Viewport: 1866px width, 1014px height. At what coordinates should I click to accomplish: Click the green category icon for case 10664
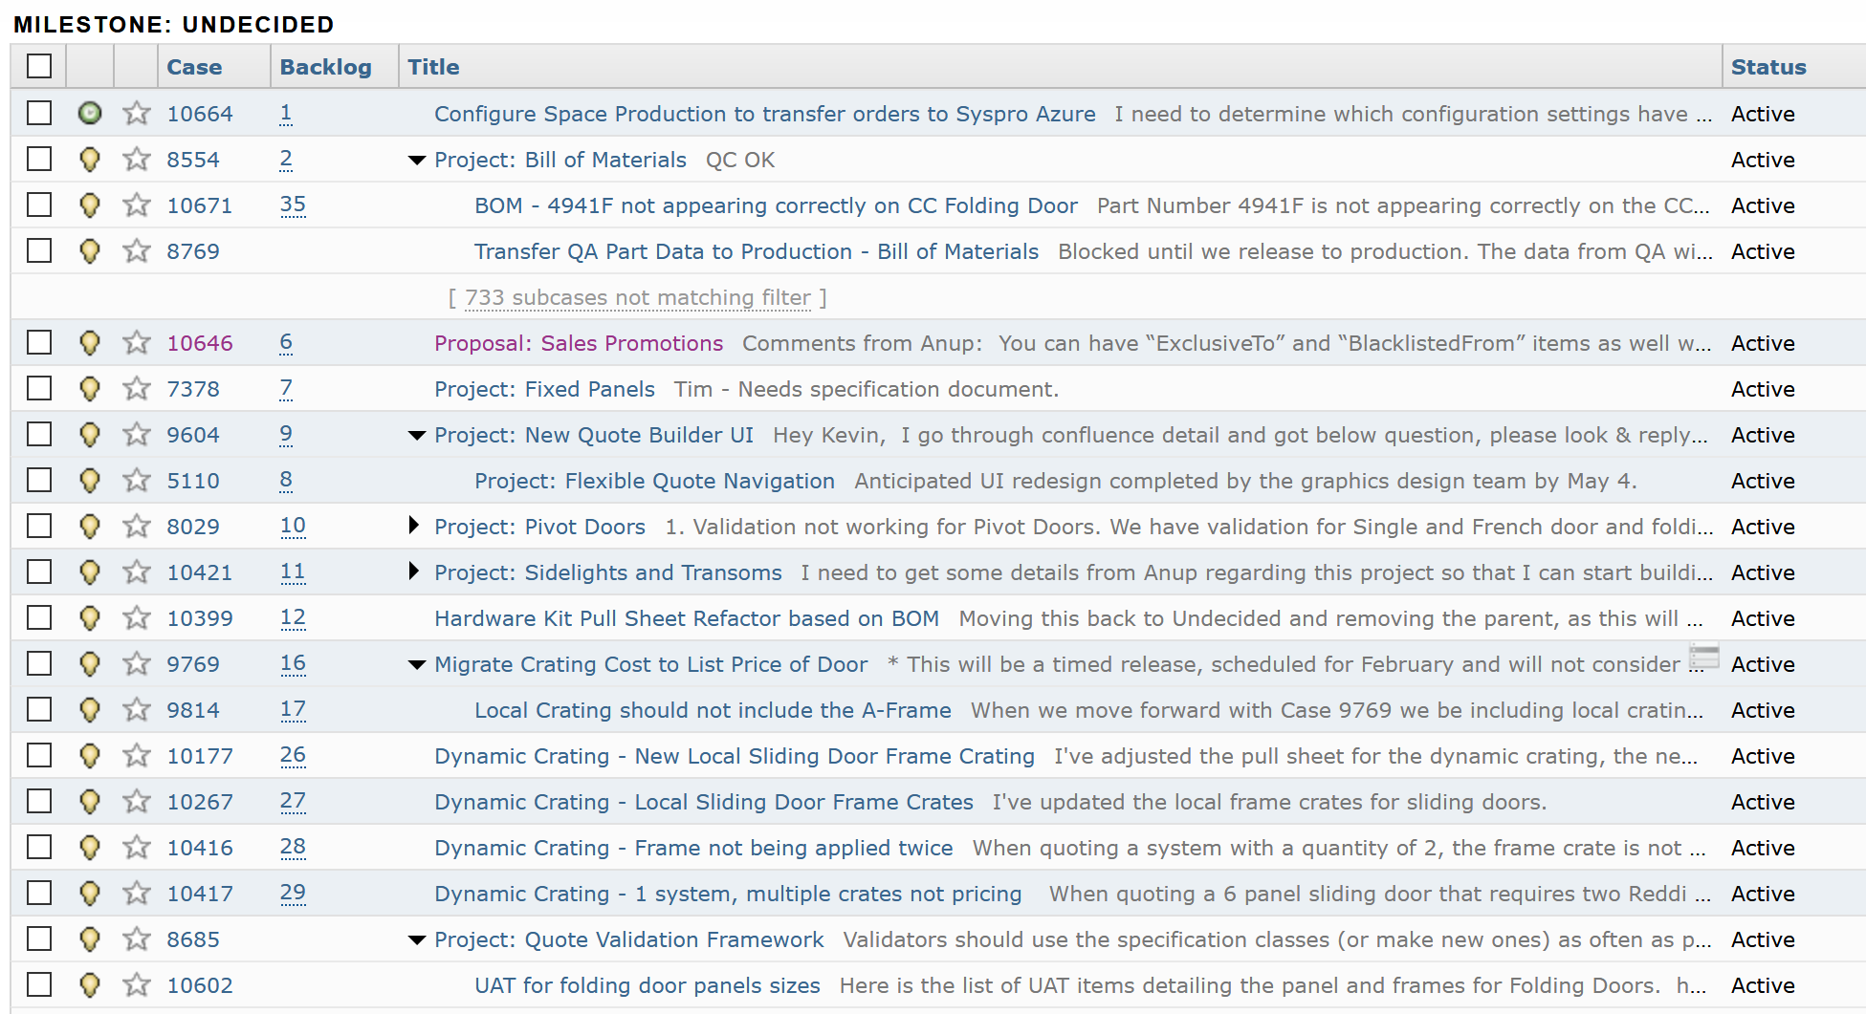pos(90,114)
